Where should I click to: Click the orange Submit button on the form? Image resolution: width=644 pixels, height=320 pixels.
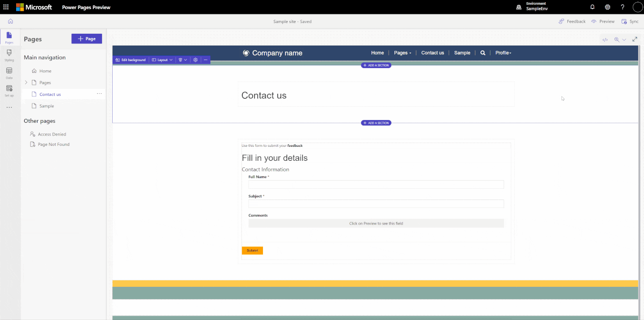(252, 250)
